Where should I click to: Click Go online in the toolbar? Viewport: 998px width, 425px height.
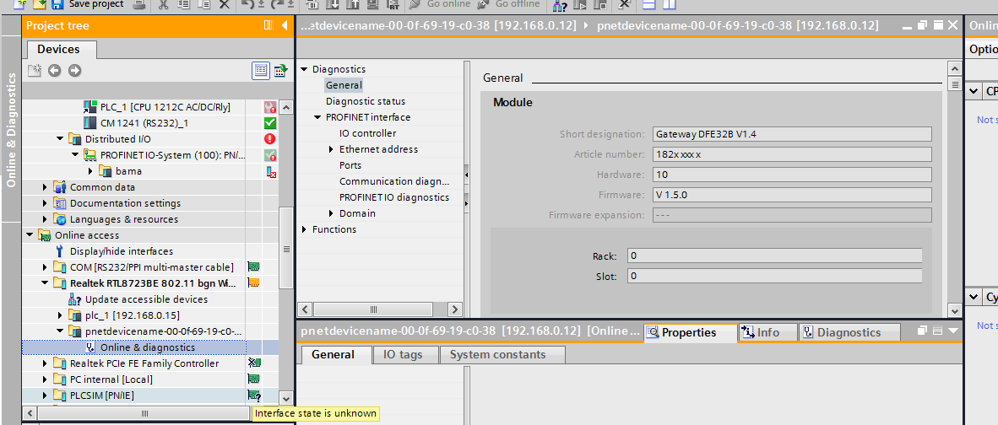[x=441, y=4]
